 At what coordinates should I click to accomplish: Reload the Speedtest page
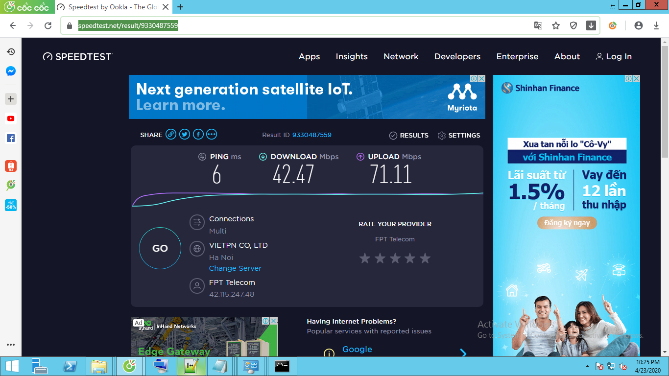point(48,25)
